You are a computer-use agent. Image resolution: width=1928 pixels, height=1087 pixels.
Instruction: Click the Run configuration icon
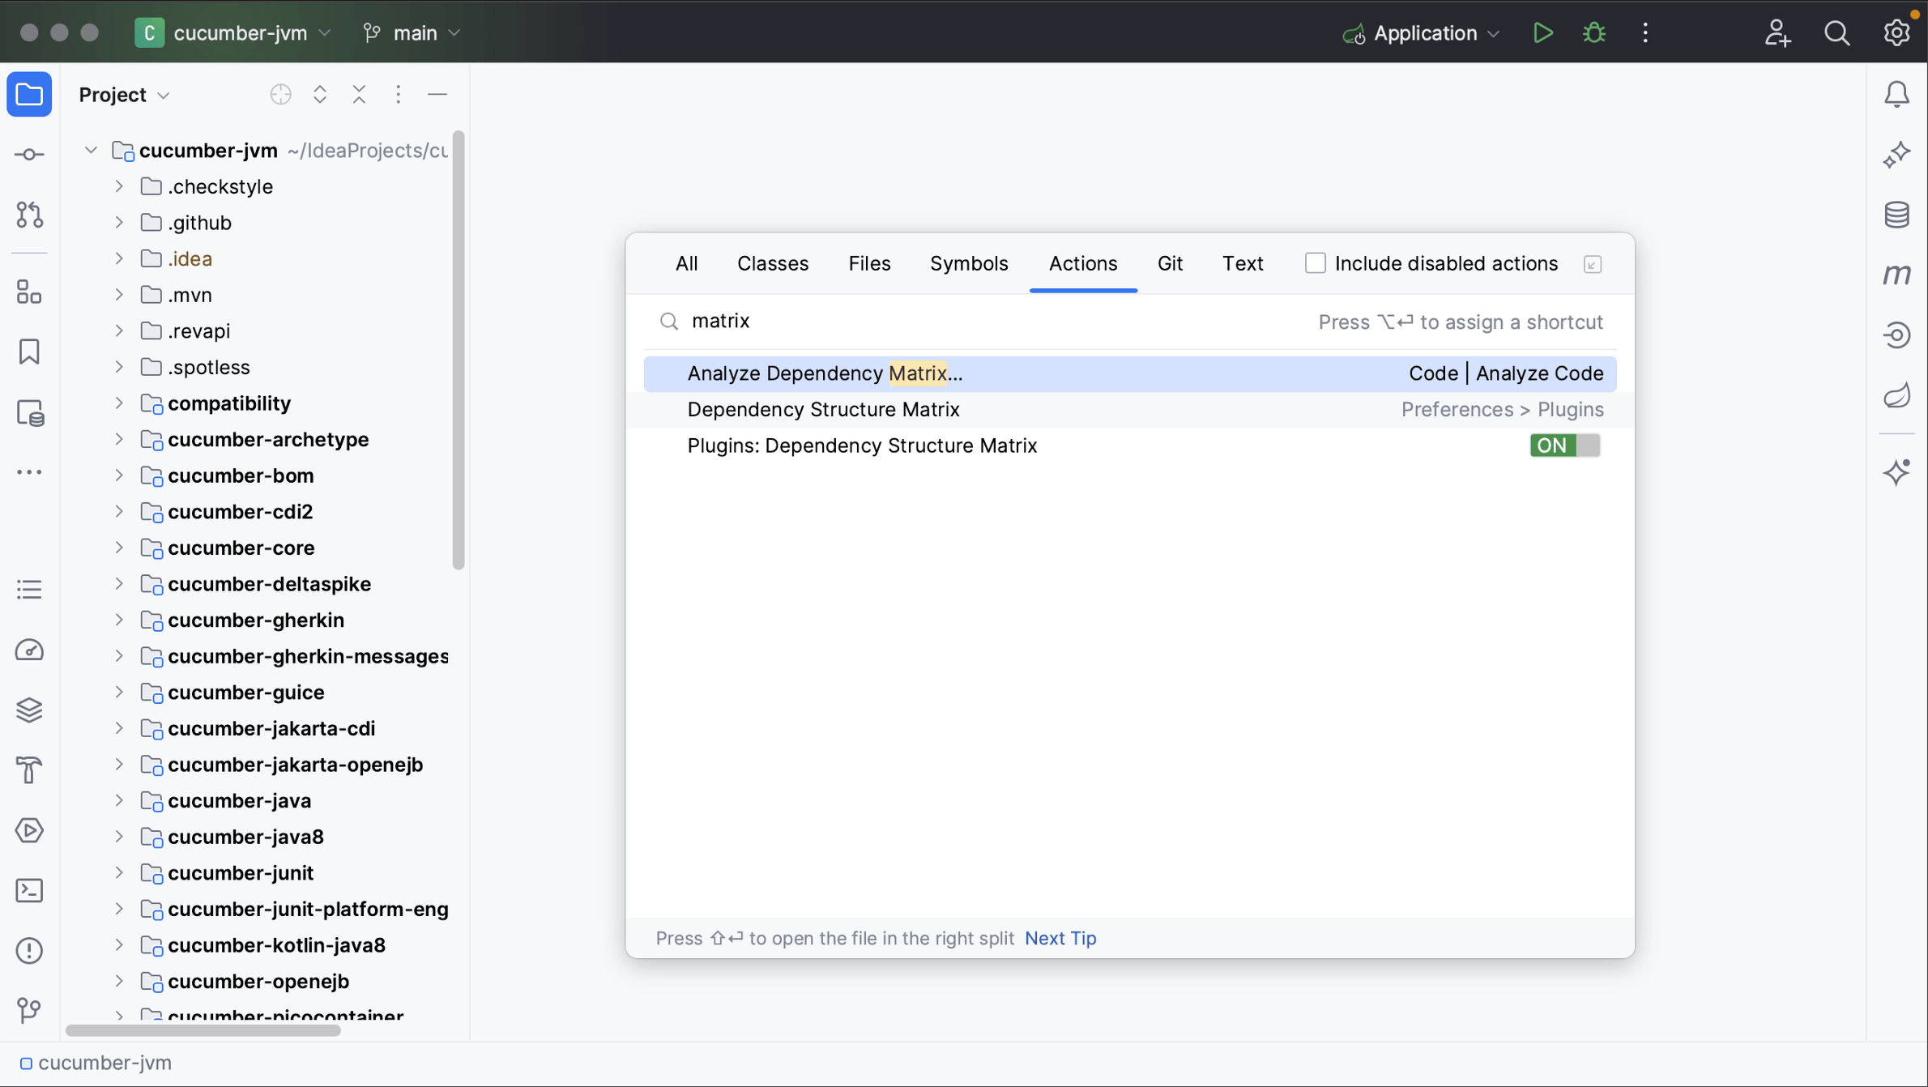(x=1352, y=32)
